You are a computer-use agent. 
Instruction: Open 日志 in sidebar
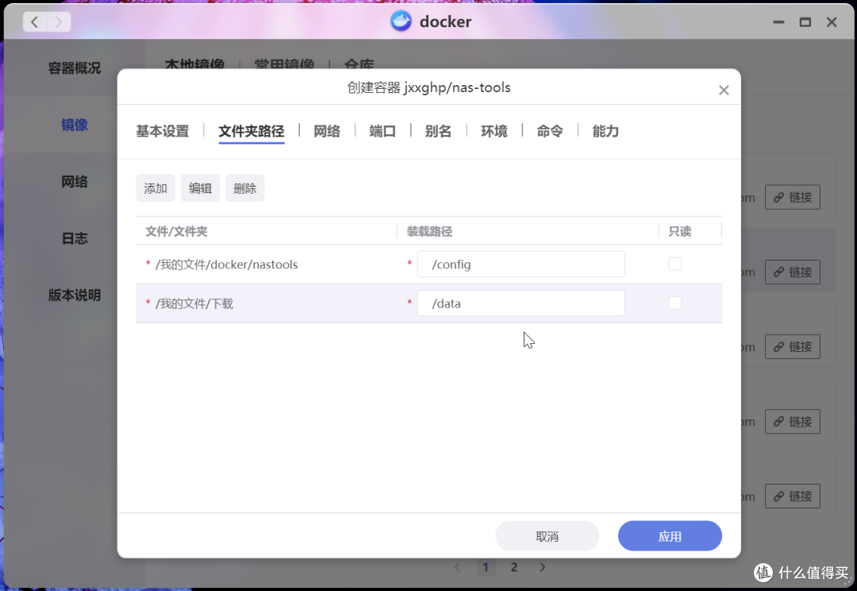point(75,238)
